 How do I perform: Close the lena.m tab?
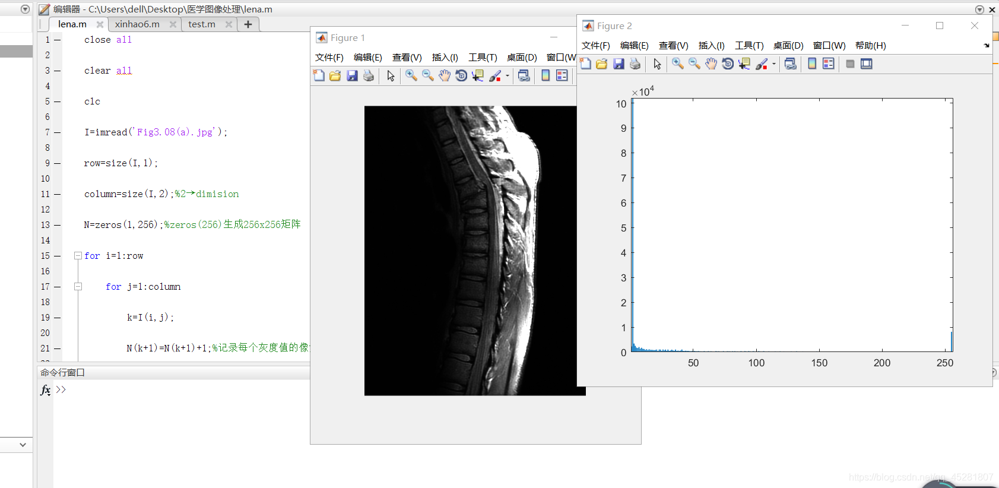pos(100,24)
